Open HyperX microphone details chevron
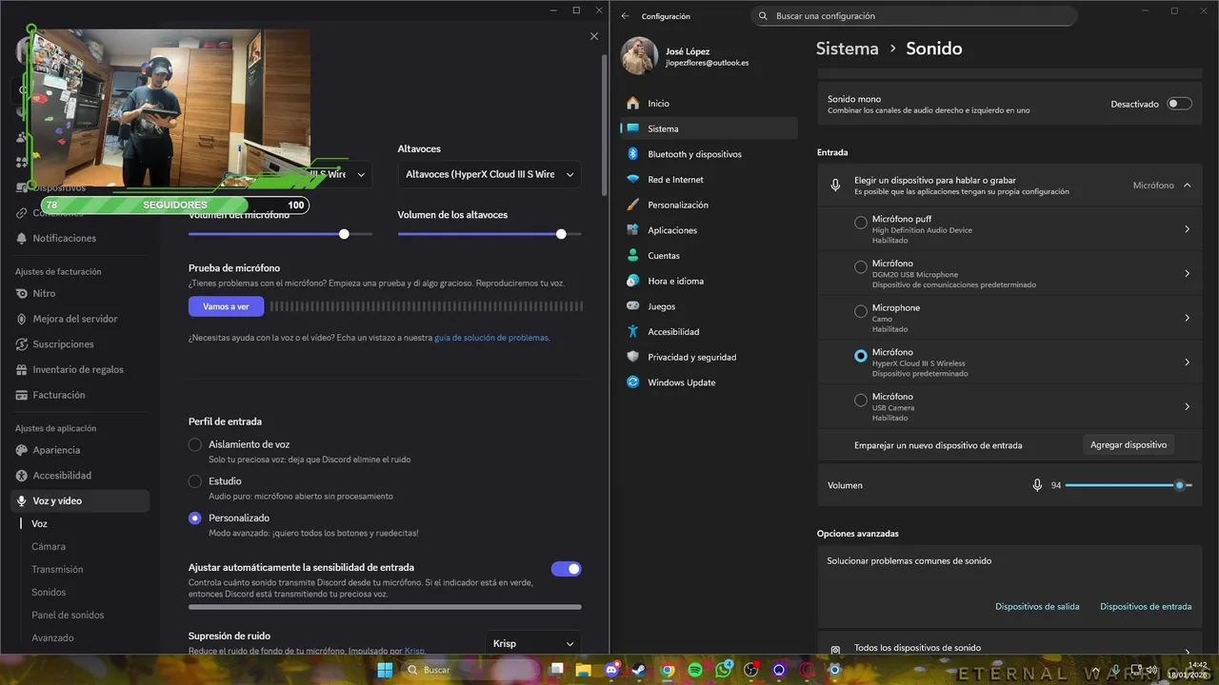 (x=1187, y=362)
